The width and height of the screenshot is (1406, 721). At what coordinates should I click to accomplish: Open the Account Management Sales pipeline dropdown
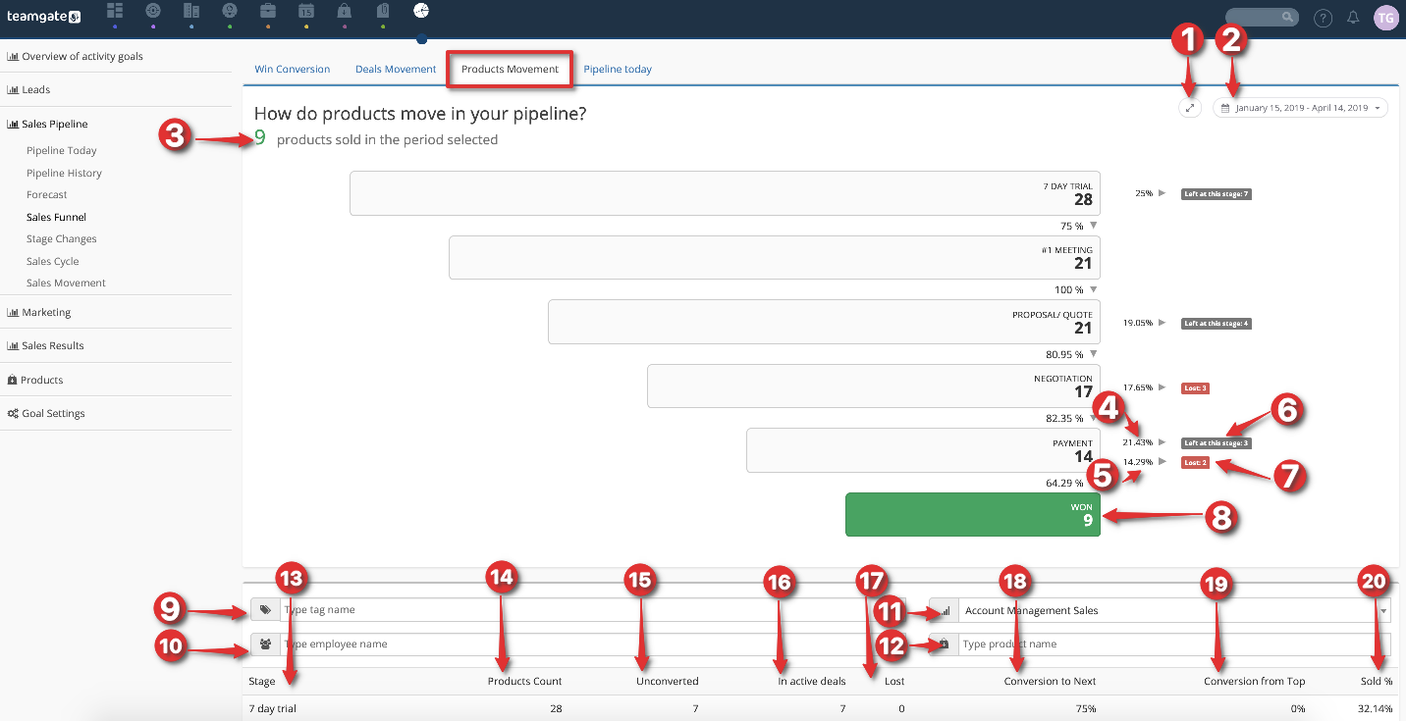[1174, 610]
